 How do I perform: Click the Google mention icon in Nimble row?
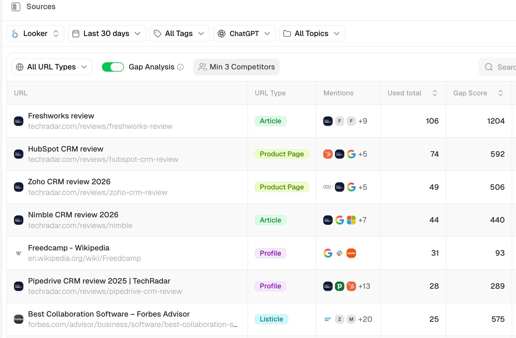[x=339, y=220]
